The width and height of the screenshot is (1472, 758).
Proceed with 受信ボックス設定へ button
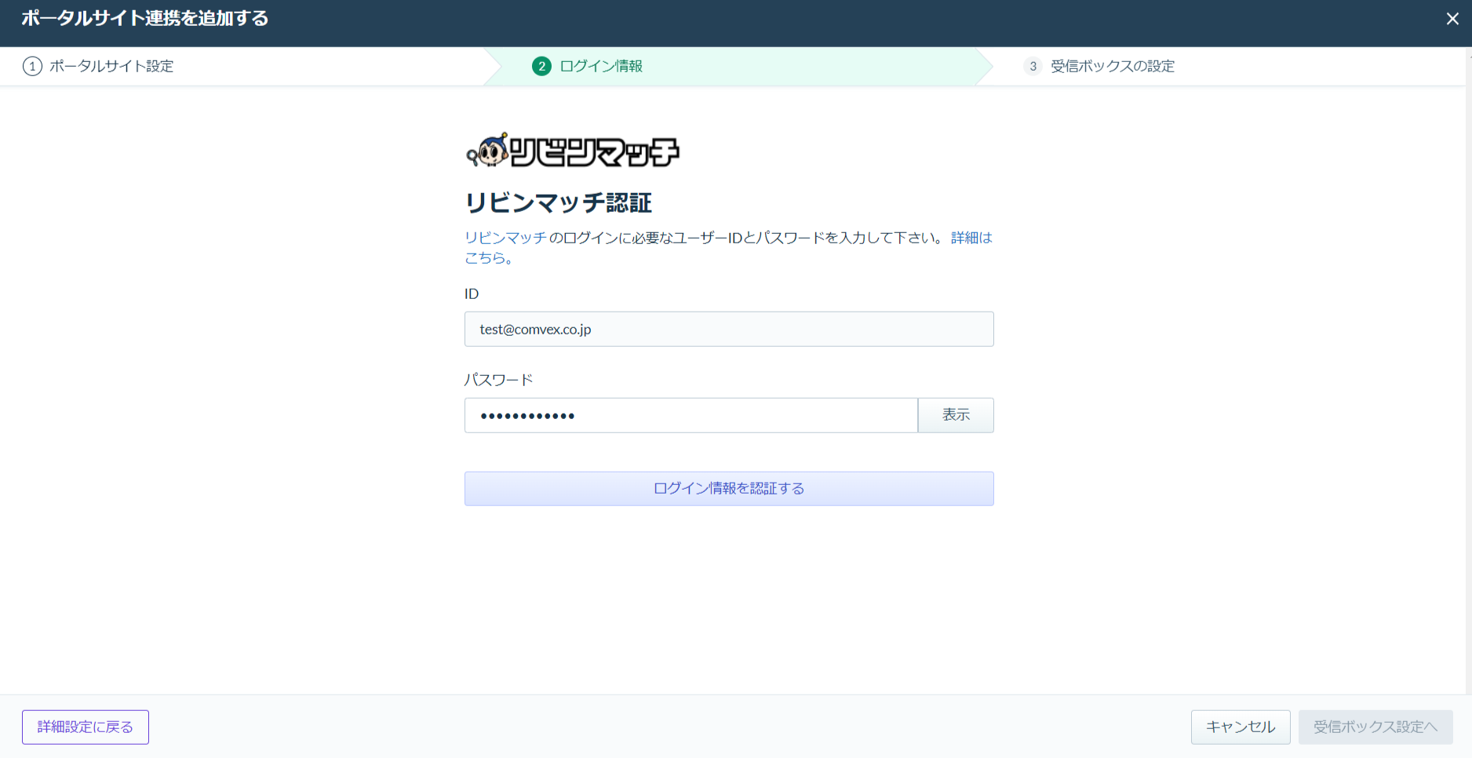click(1375, 727)
